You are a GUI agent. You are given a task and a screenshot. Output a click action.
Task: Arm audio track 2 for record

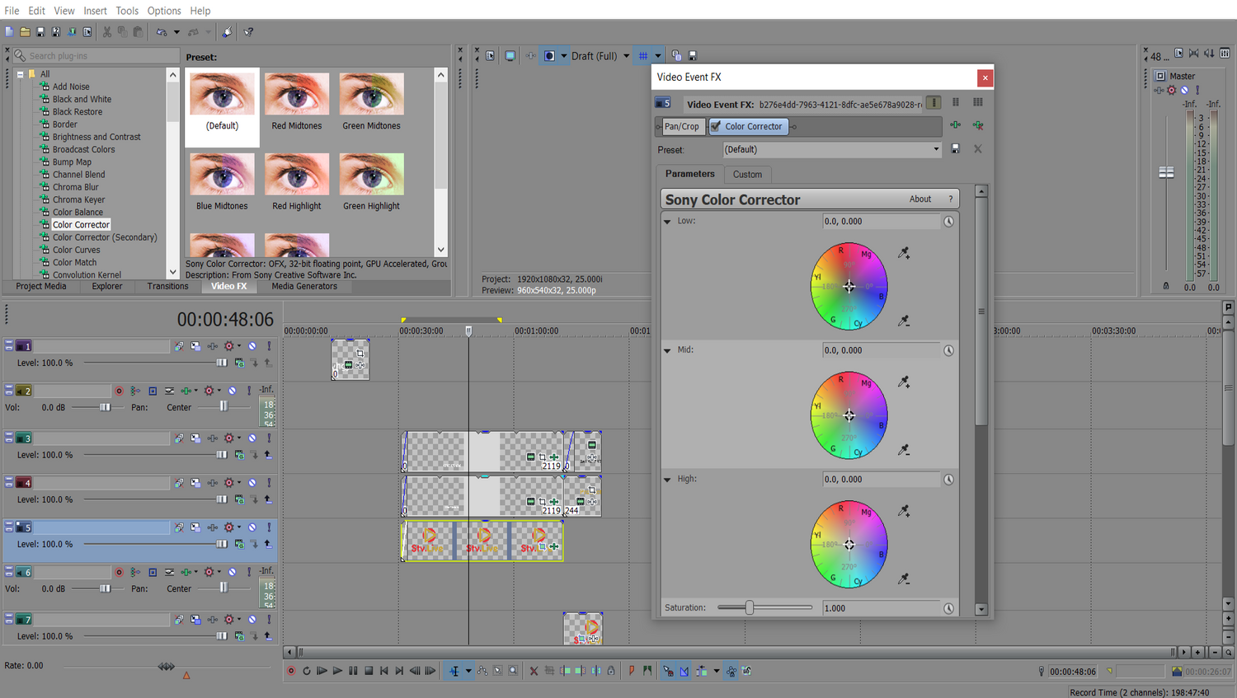119,391
